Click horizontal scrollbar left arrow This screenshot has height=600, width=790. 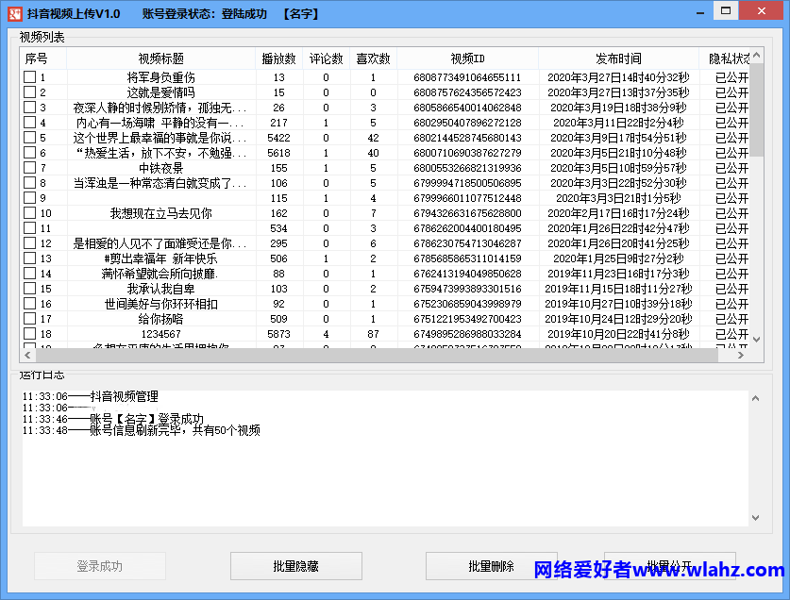[x=27, y=355]
